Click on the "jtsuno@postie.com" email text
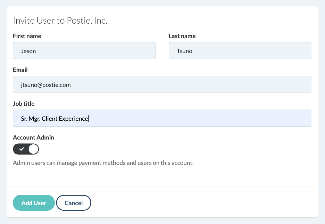Image resolution: width=325 pixels, height=224 pixels. pyautogui.click(x=46, y=85)
